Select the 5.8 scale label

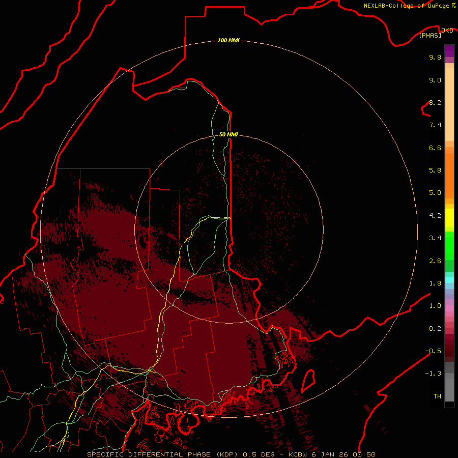(x=435, y=170)
